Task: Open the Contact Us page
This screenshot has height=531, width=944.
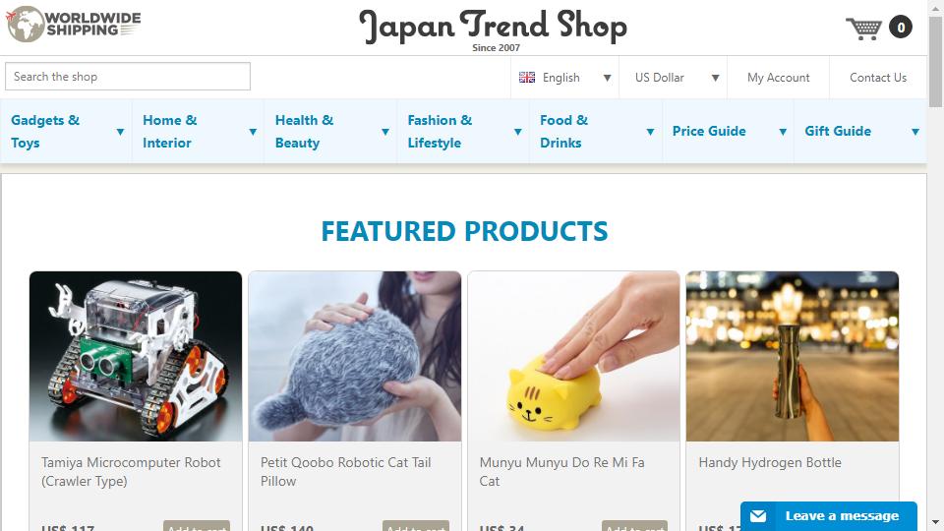Action: tap(878, 78)
